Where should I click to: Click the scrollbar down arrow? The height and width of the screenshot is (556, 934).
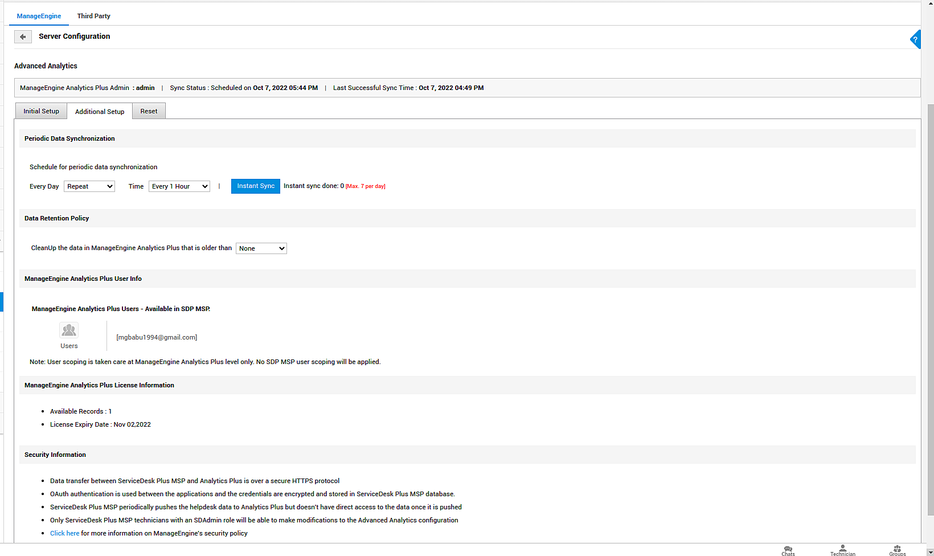coord(931,552)
